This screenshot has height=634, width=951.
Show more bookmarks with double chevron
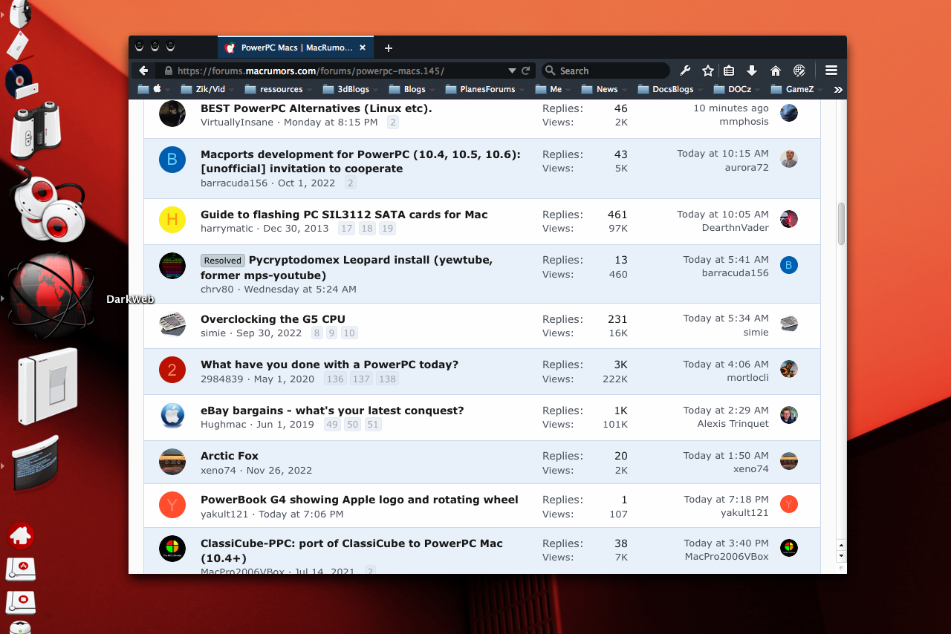point(838,89)
